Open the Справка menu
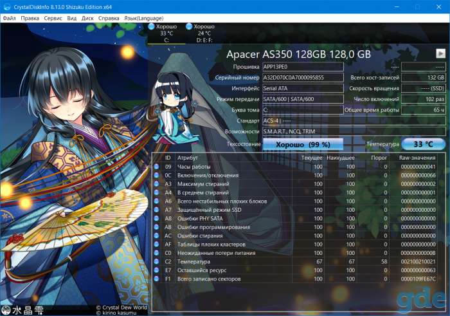 [x=109, y=18]
